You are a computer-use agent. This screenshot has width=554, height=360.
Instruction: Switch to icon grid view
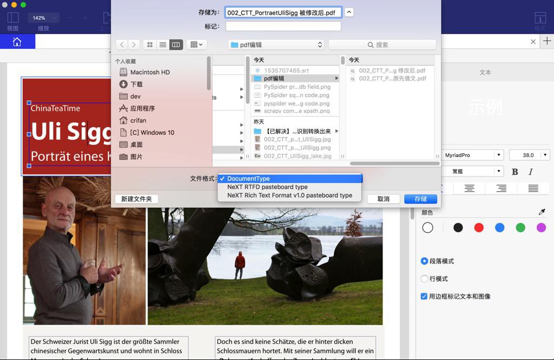coord(150,44)
